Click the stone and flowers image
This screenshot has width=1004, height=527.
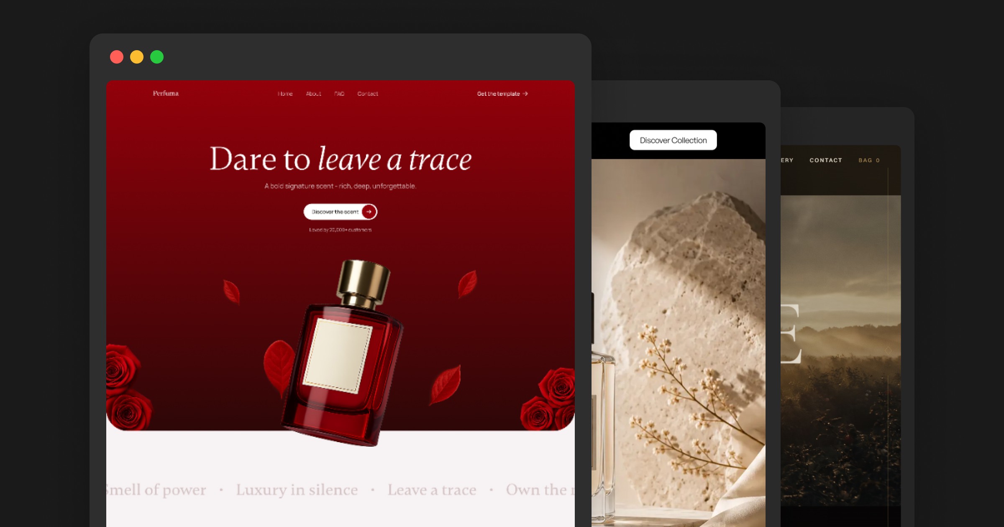(x=679, y=343)
